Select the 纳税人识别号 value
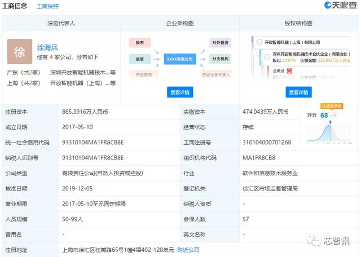This screenshot has height=257, width=361. [93, 158]
